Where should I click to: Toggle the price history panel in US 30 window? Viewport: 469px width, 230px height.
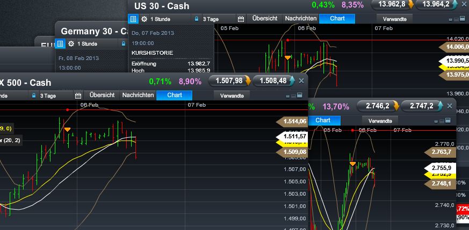(x=133, y=19)
